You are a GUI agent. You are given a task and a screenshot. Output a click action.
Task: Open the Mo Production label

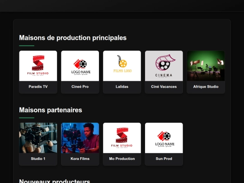122,159
